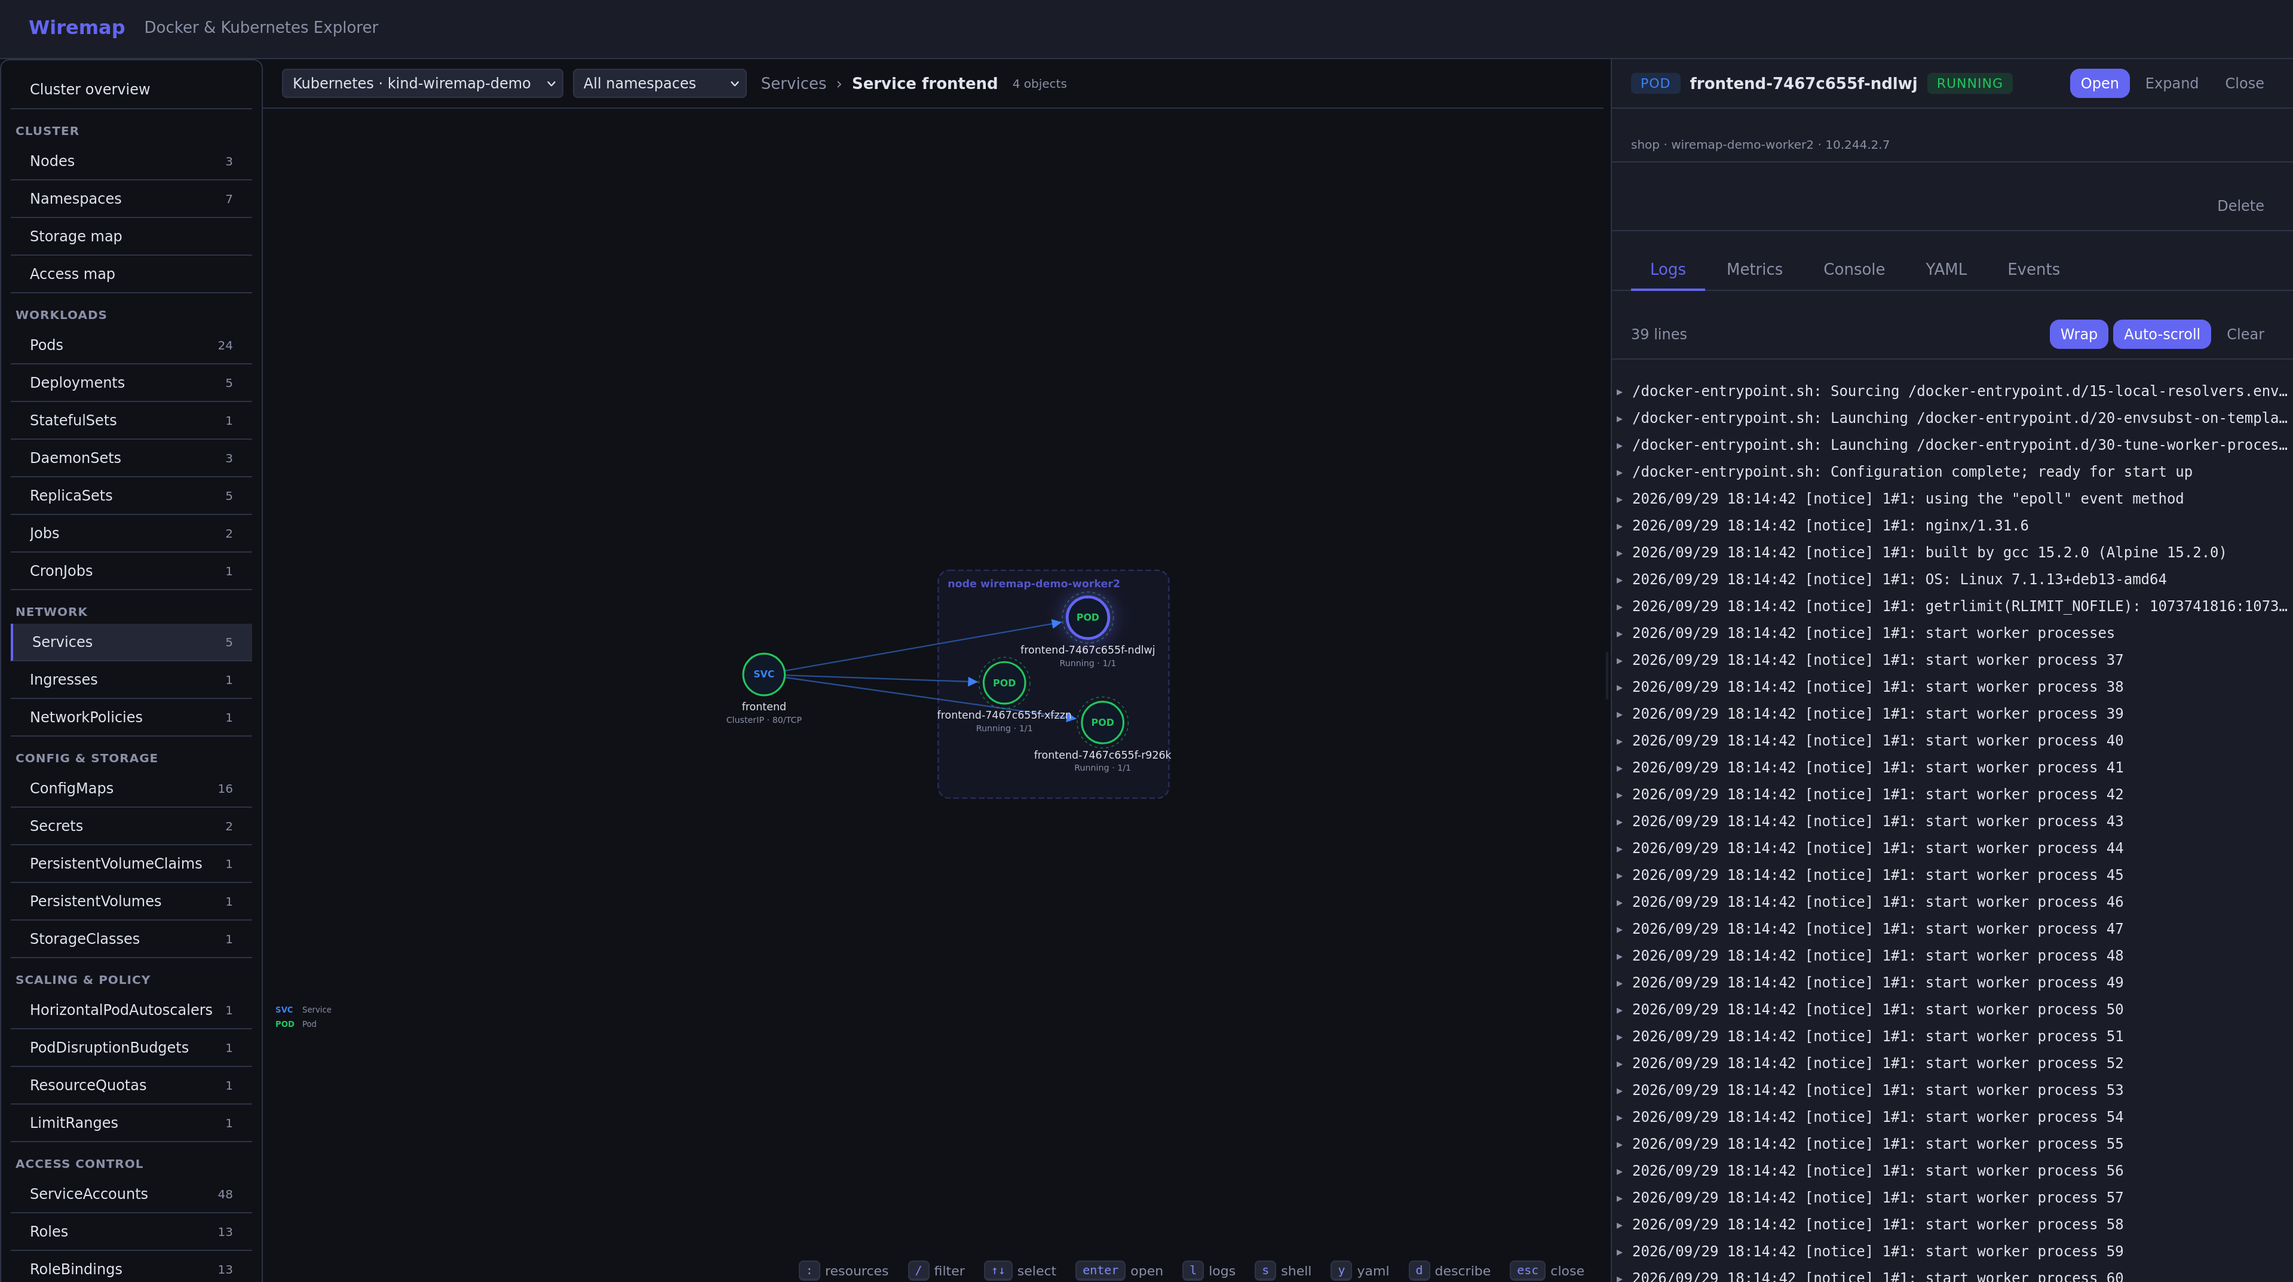Click the 's' shell shortcut key
Image resolution: width=2293 pixels, height=1282 pixels.
click(x=1265, y=1271)
